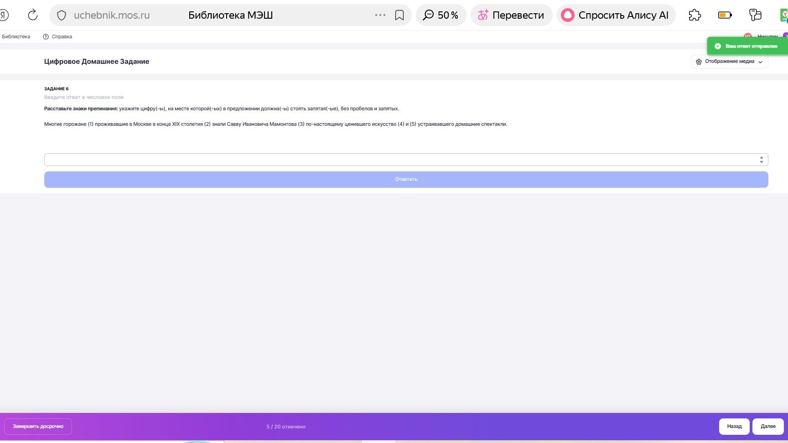788x443 pixels.
Task: Expand the Отображение медиа dropdown
Action: tap(729, 62)
